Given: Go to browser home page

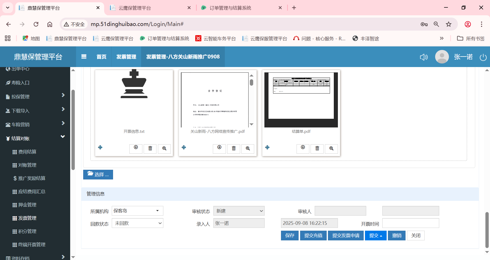Looking at the screenshot, I should (50, 24).
